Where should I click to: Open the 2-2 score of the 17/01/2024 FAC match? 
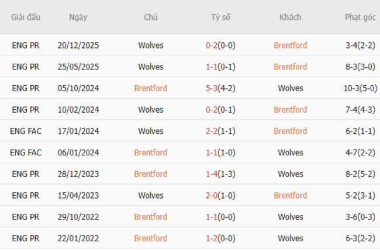point(212,131)
